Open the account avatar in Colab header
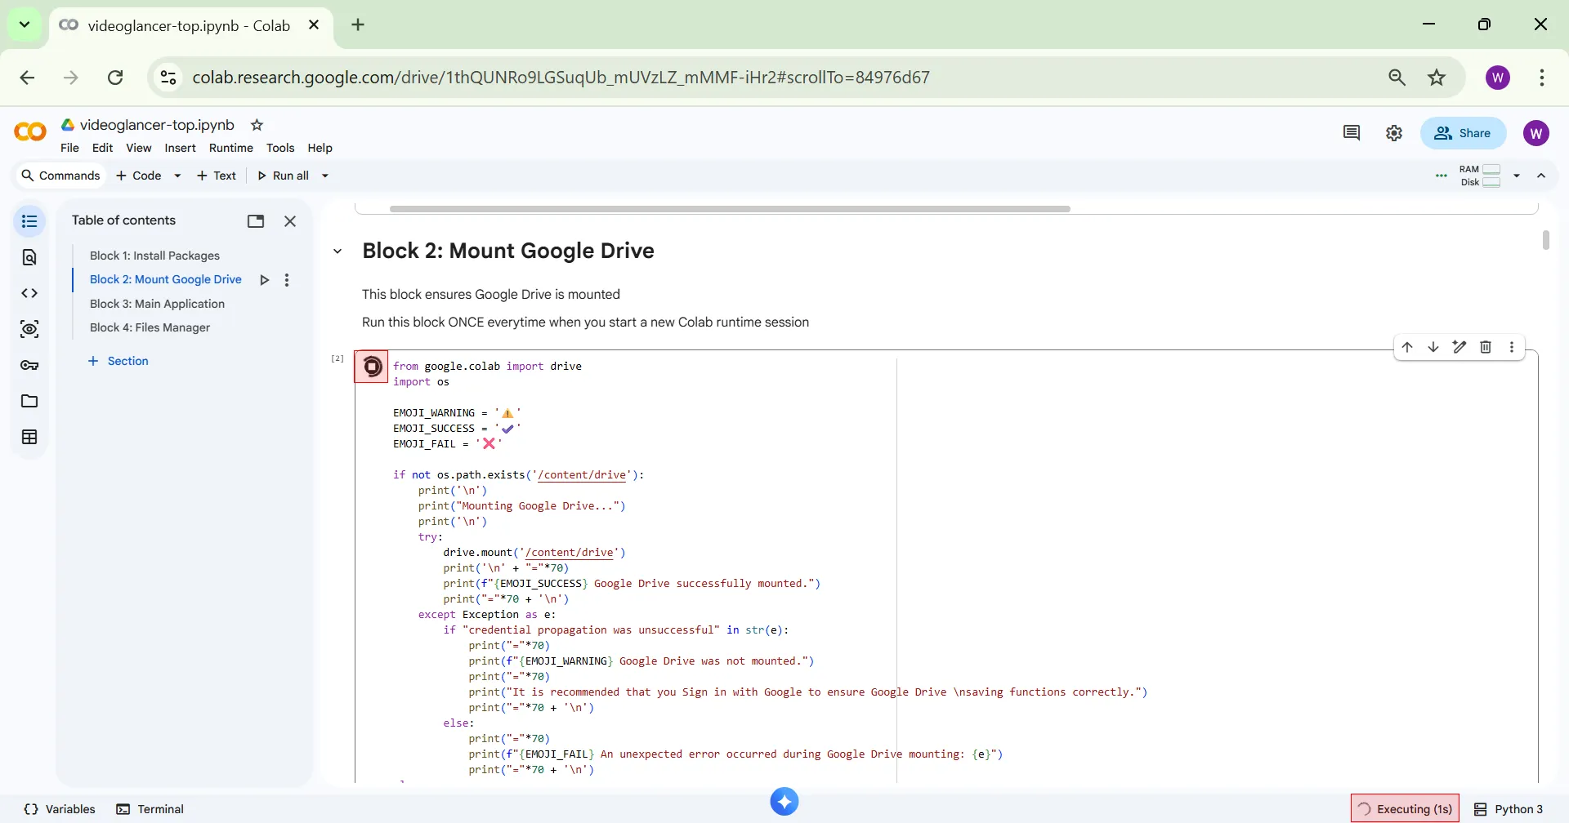 coord(1536,133)
